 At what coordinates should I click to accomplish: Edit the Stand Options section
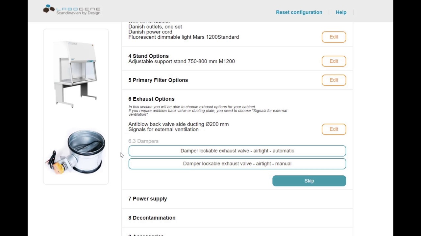(334, 61)
